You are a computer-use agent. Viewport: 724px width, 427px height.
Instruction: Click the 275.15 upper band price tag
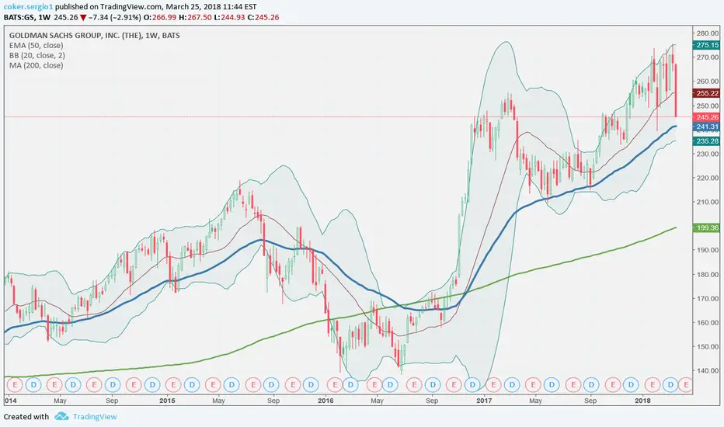pos(706,45)
